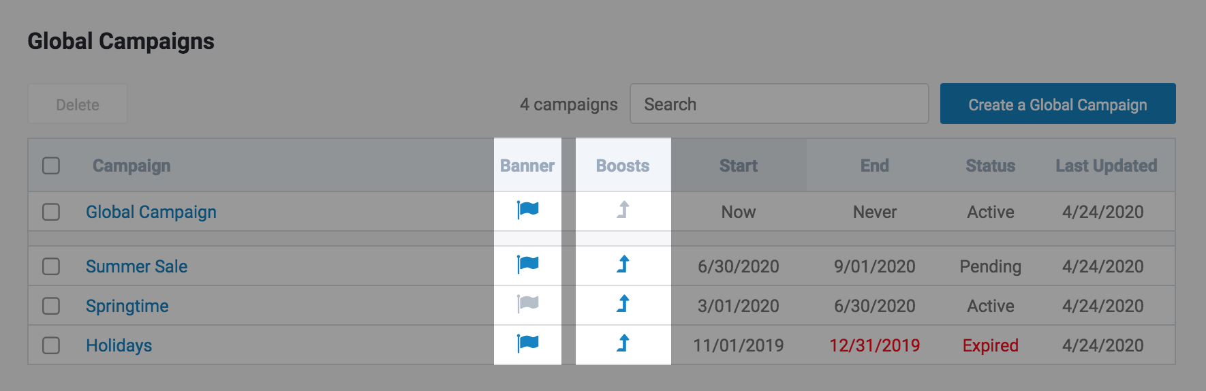Click the Summer Sale banner flag icon

[528, 264]
